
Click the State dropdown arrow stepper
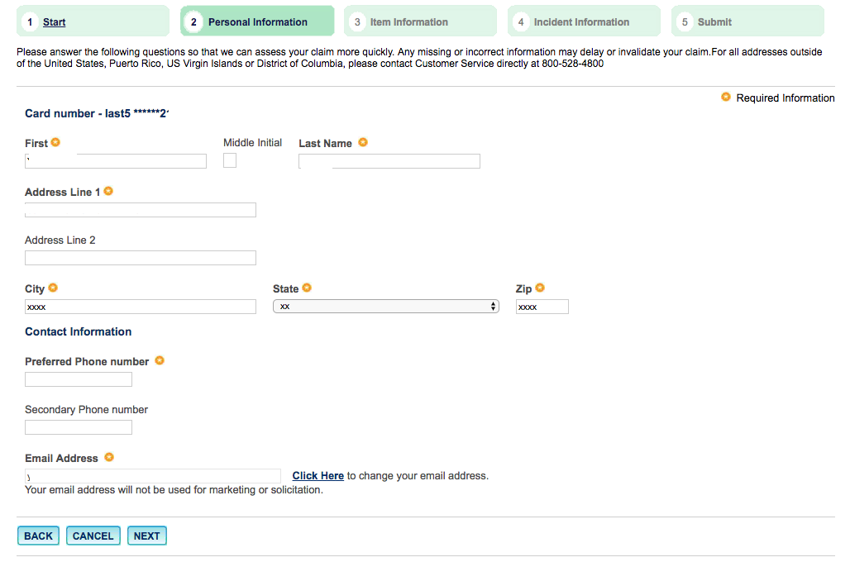click(494, 307)
